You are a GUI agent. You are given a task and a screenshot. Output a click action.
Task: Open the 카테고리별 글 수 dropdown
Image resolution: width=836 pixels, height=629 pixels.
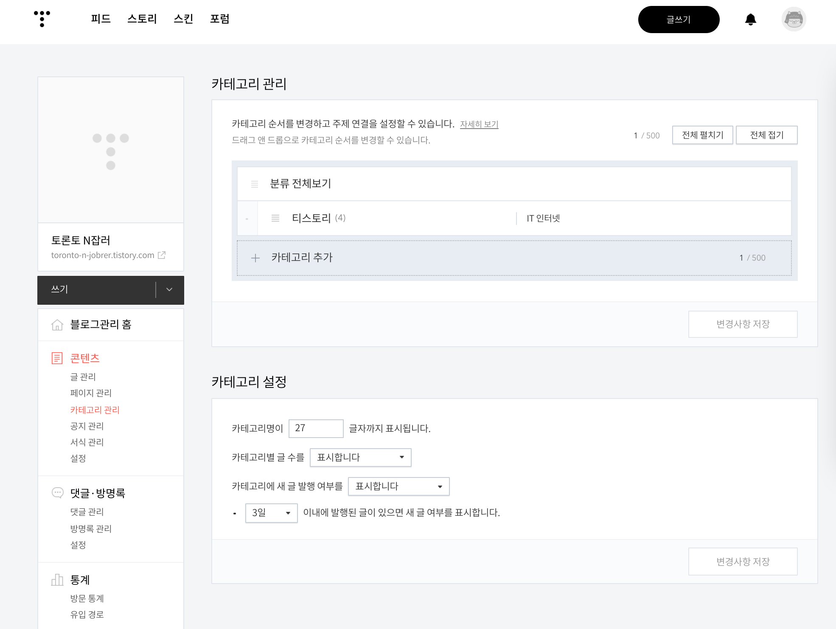tap(360, 458)
